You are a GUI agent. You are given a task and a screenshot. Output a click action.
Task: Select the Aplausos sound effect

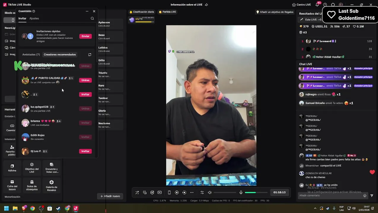coord(110,24)
